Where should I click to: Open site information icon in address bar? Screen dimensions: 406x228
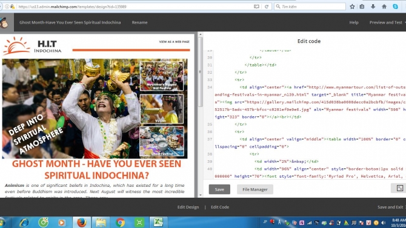[x=7, y=7]
